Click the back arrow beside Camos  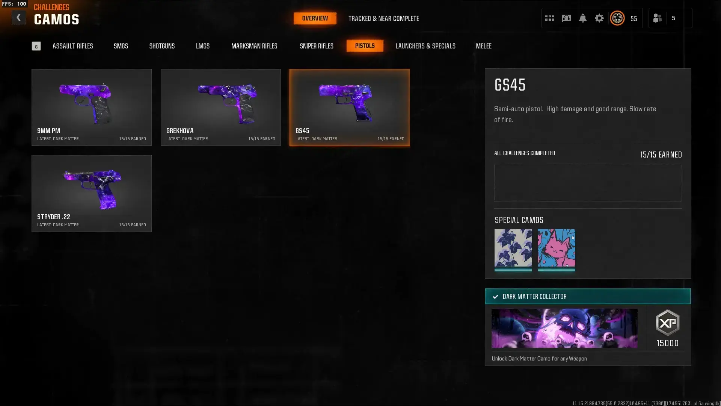click(18, 18)
